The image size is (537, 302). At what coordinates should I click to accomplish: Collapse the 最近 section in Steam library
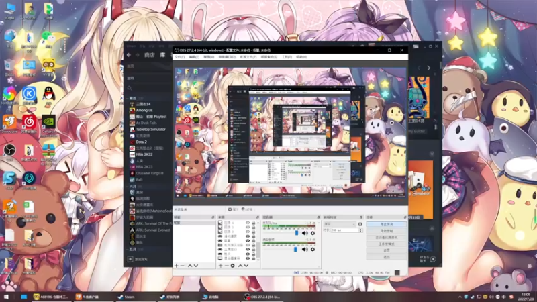pos(128,98)
